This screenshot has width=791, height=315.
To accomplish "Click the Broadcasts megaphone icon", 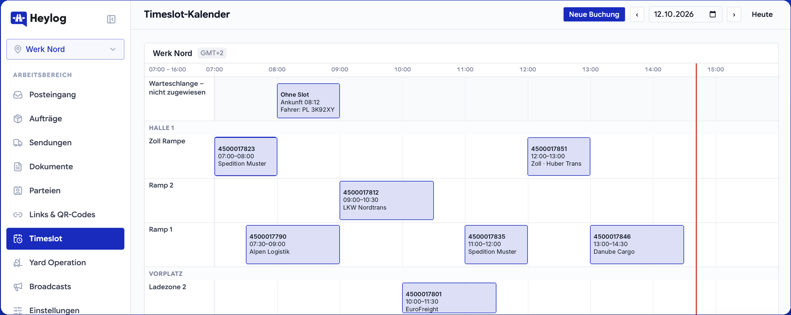I will click(18, 287).
